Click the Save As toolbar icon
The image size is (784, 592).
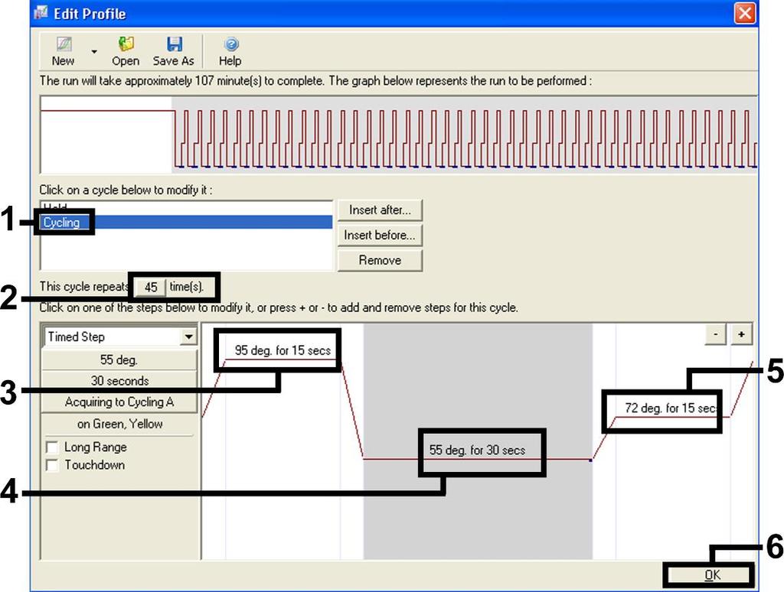click(x=173, y=51)
